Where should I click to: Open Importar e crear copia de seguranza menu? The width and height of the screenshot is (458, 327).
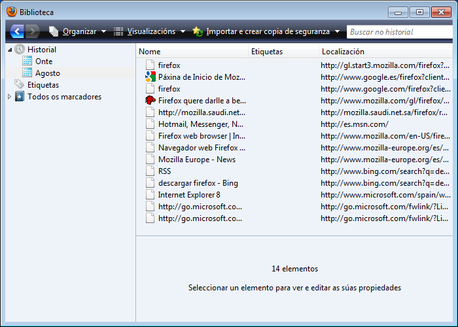tap(266, 31)
